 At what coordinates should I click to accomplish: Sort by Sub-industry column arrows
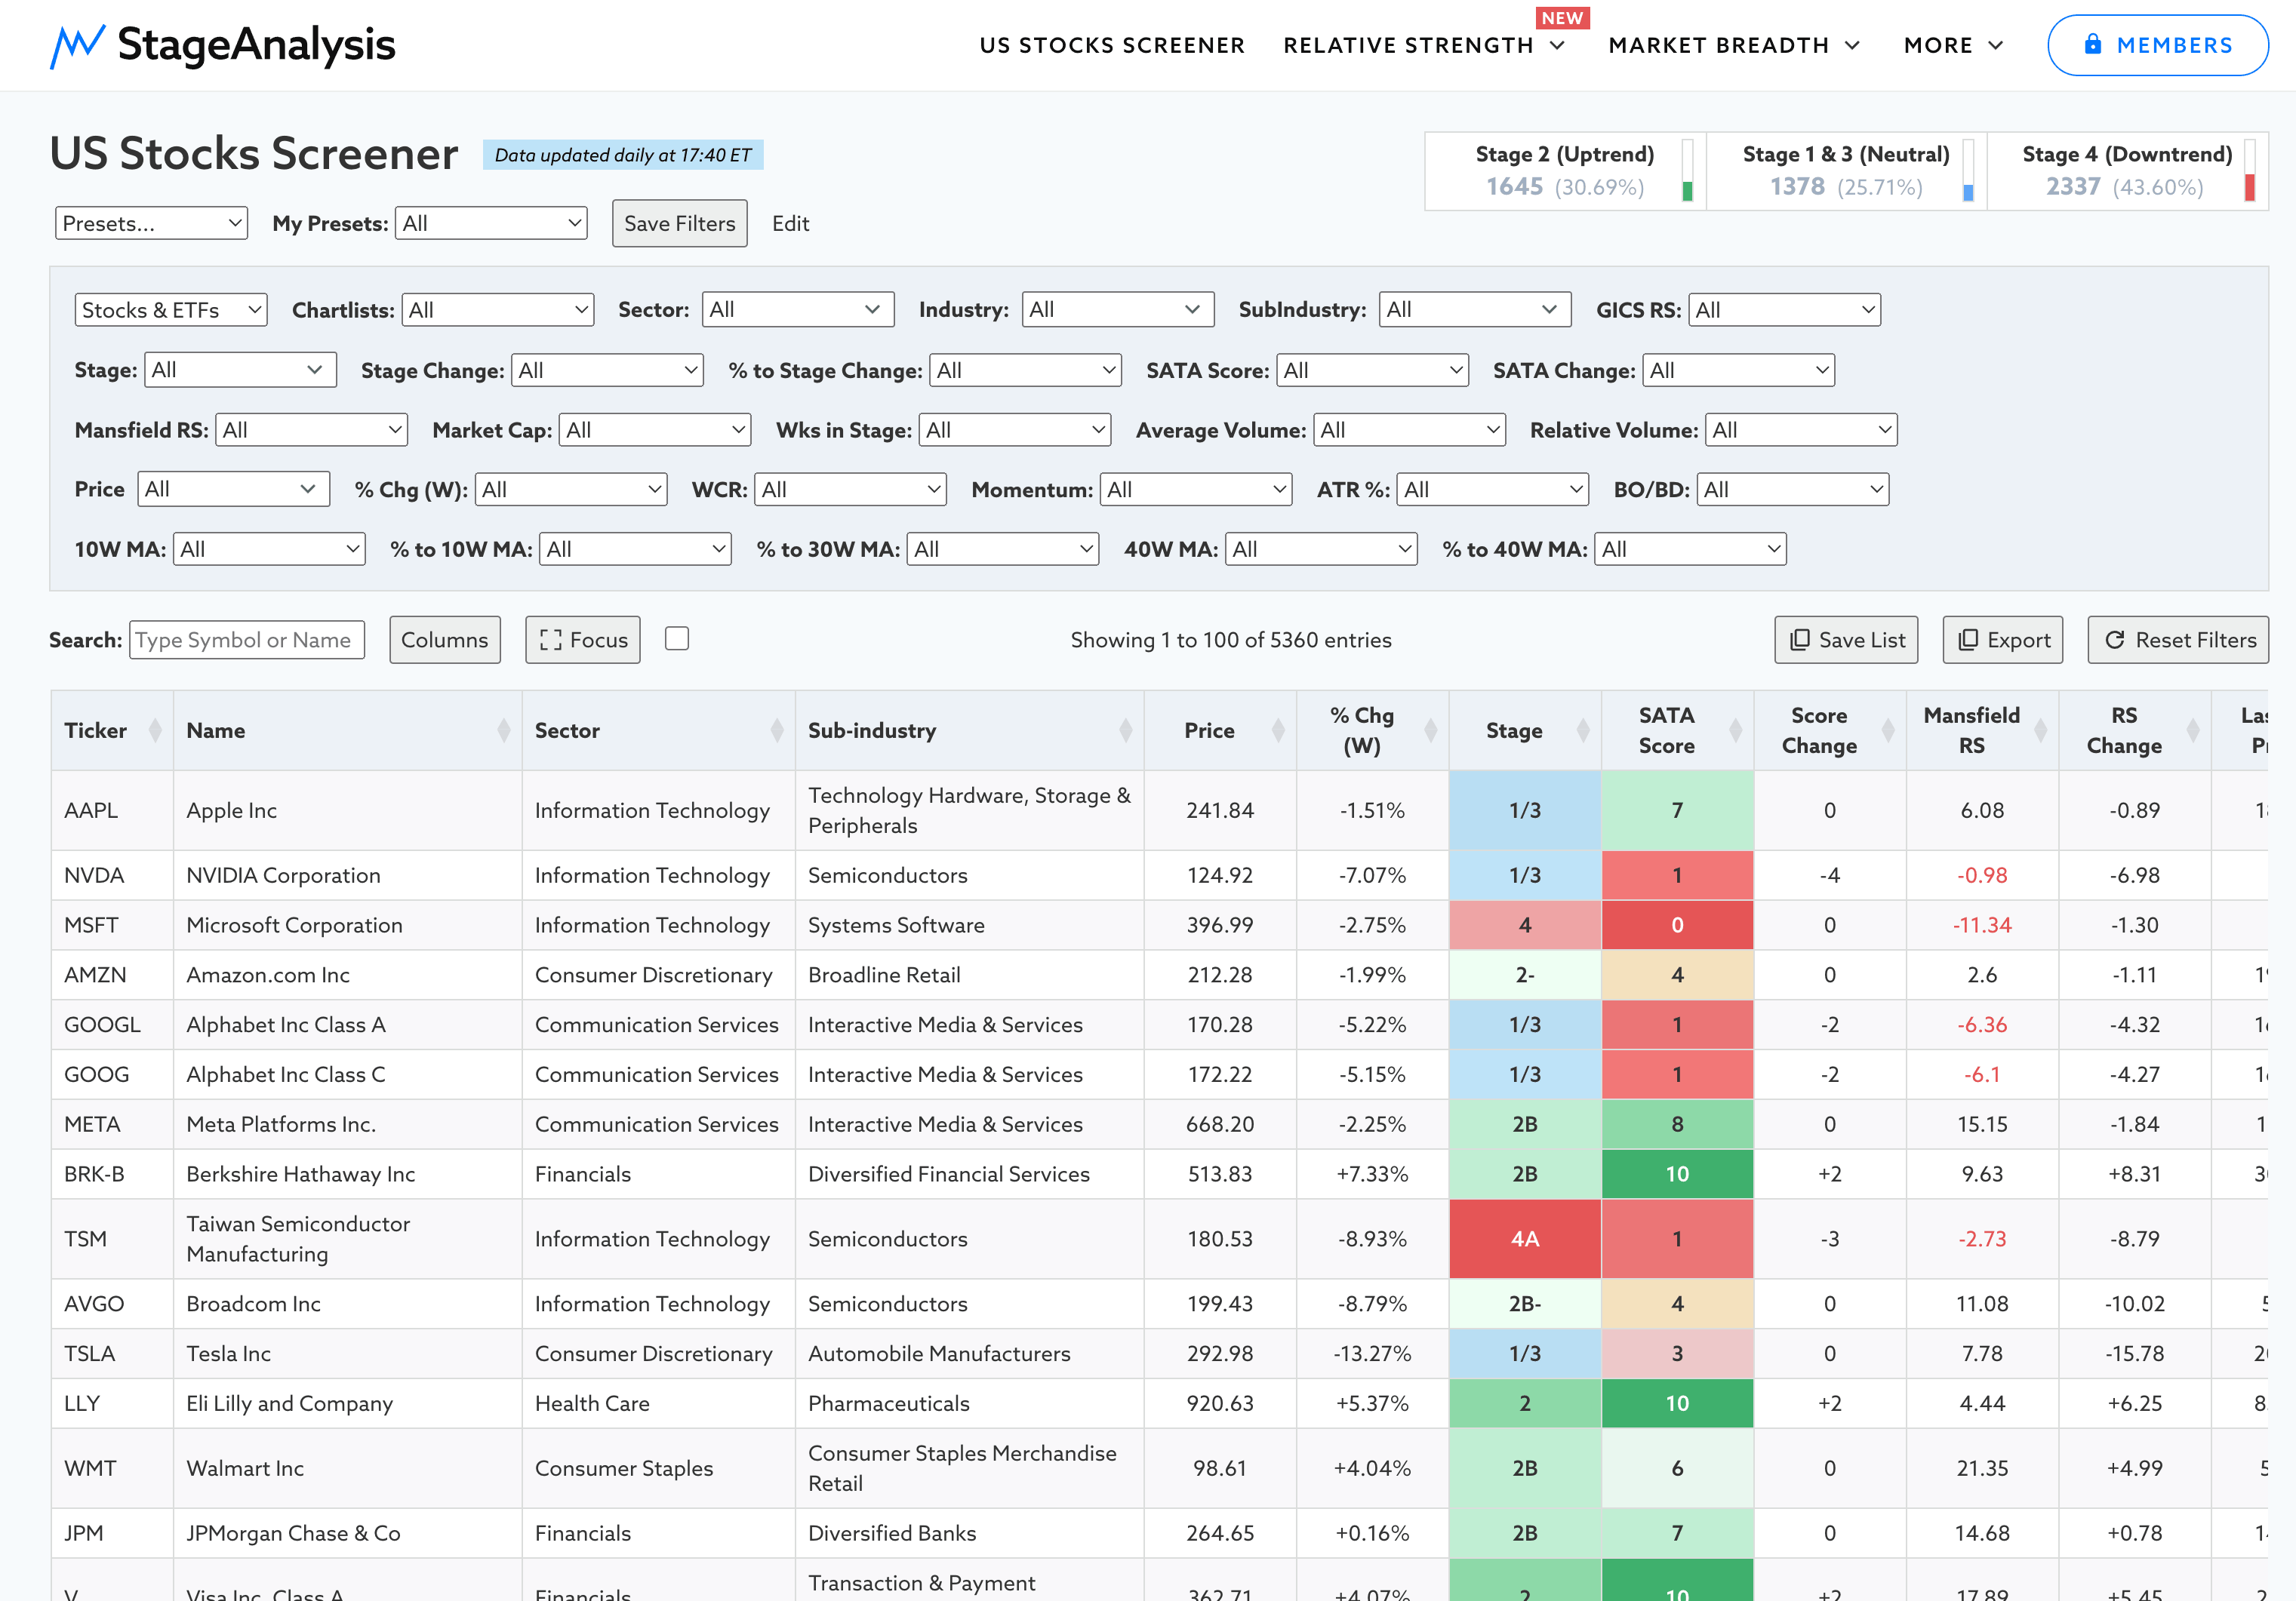click(x=1126, y=730)
